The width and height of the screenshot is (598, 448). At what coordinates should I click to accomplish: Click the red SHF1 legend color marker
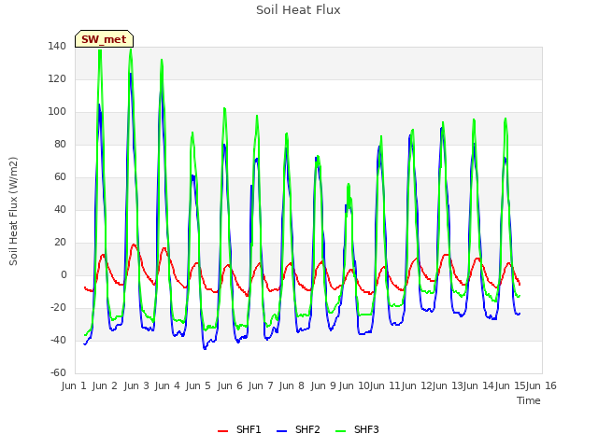[222, 431]
